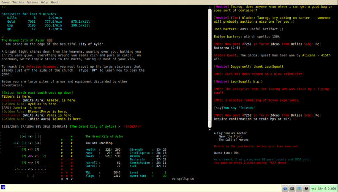Click 'A Legionnaire Archer' quest target text
The height and width of the screenshot is (192, 338).
click(x=230, y=133)
